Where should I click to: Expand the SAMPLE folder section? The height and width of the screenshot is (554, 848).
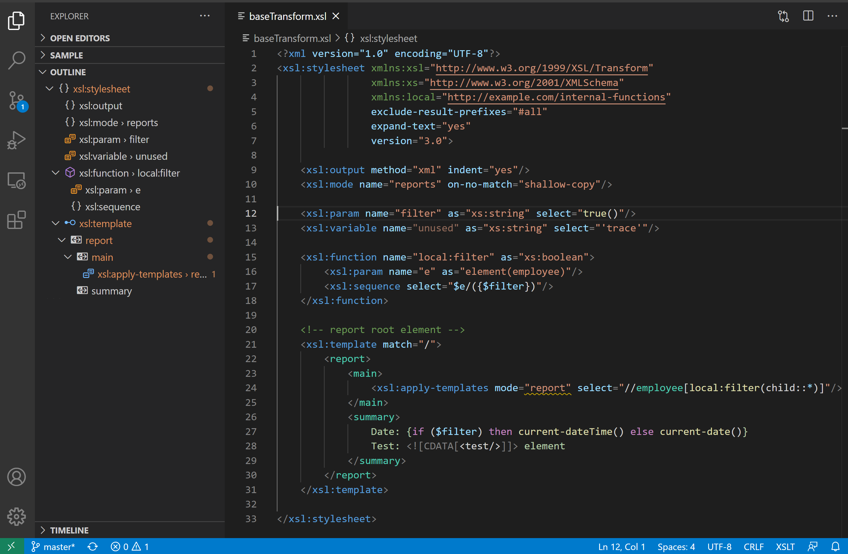(x=130, y=55)
